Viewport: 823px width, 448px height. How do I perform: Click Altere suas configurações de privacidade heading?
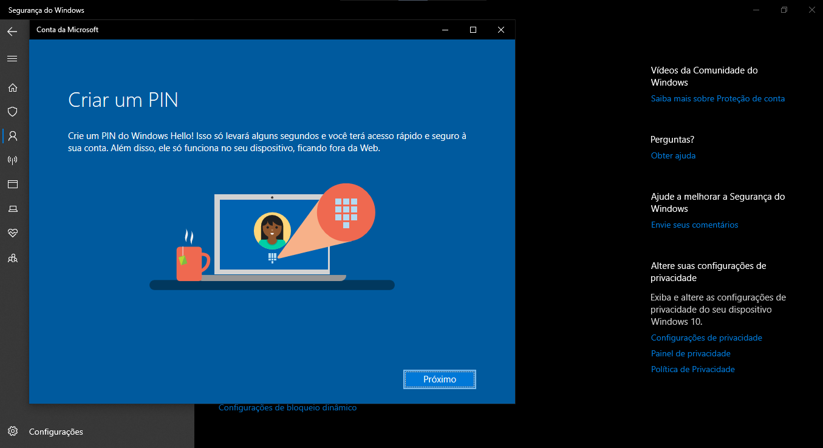click(709, 272)
